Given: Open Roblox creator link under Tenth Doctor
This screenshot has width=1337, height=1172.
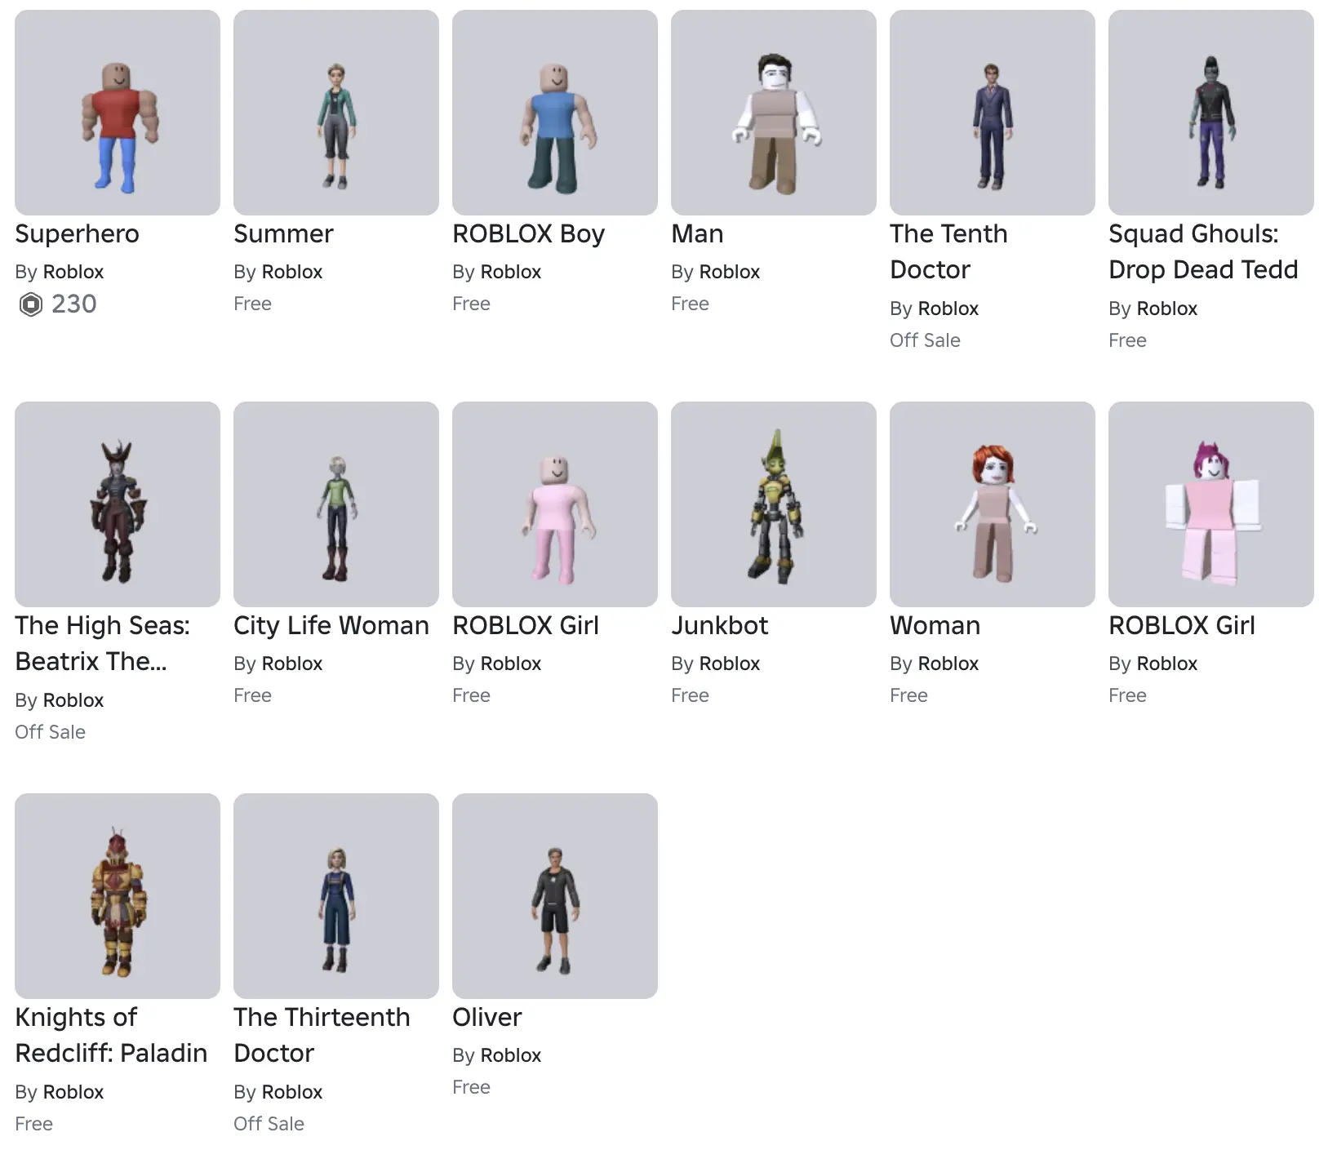Looking at the screenshot, I should point(948,309).
